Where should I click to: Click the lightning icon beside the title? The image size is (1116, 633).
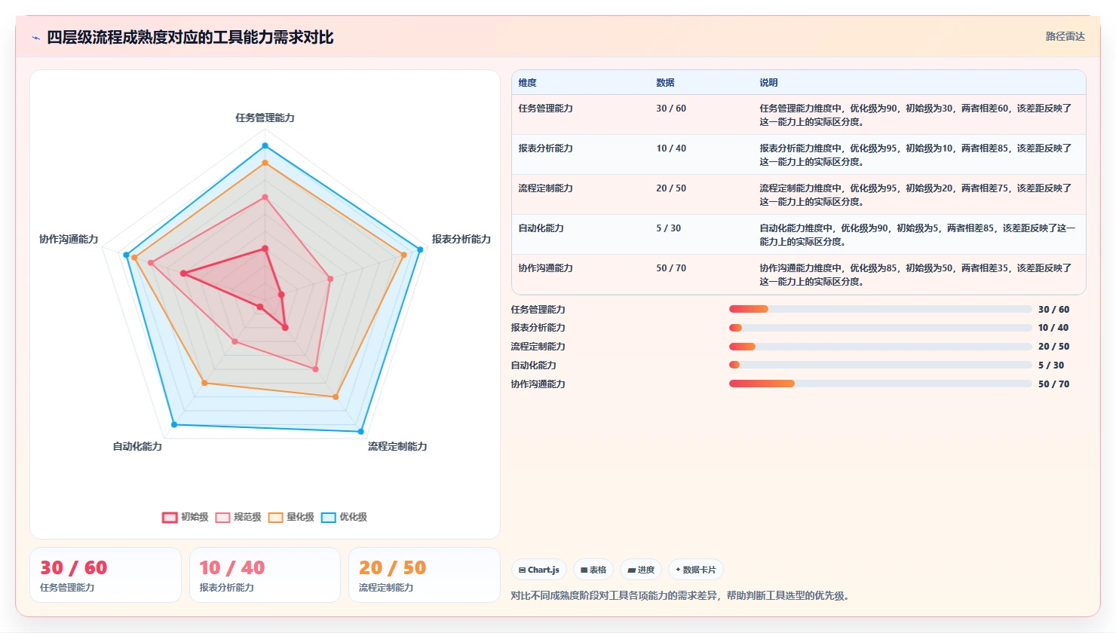tap(35, 38)
